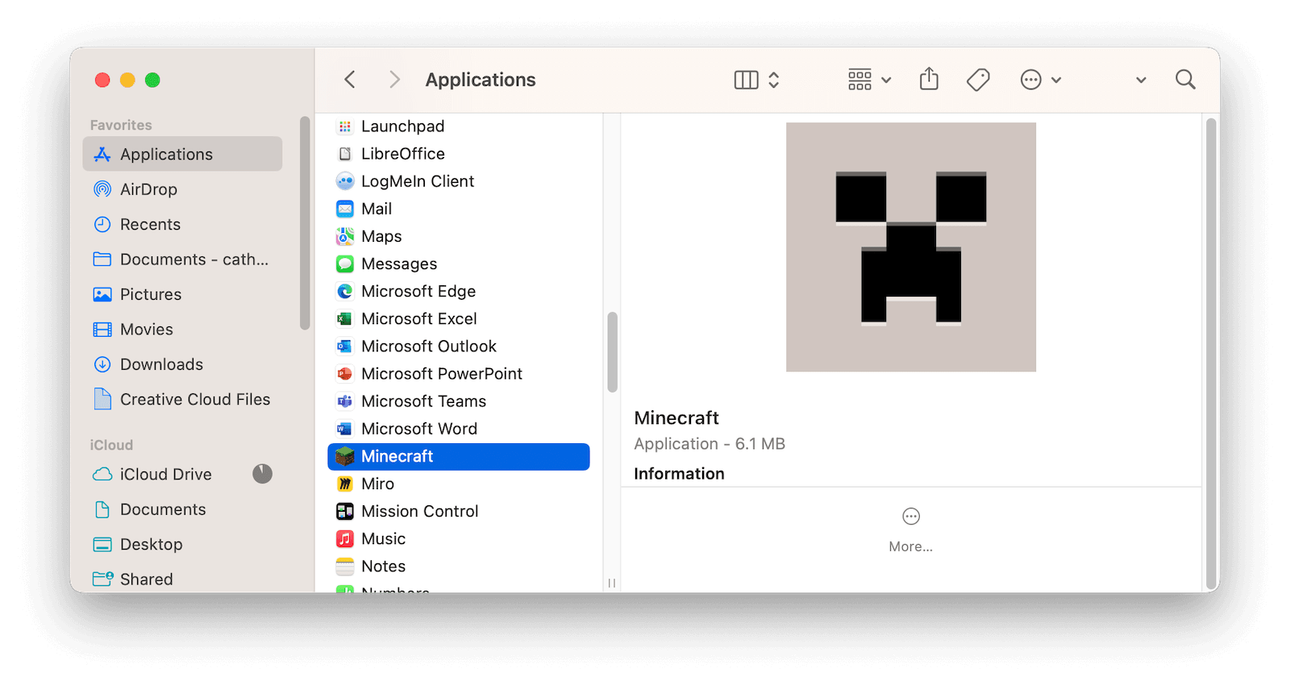Open the view switcher up-down arrows

click(774, 80)
